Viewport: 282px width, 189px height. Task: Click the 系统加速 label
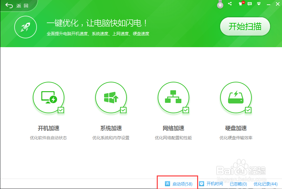[111, 128]
